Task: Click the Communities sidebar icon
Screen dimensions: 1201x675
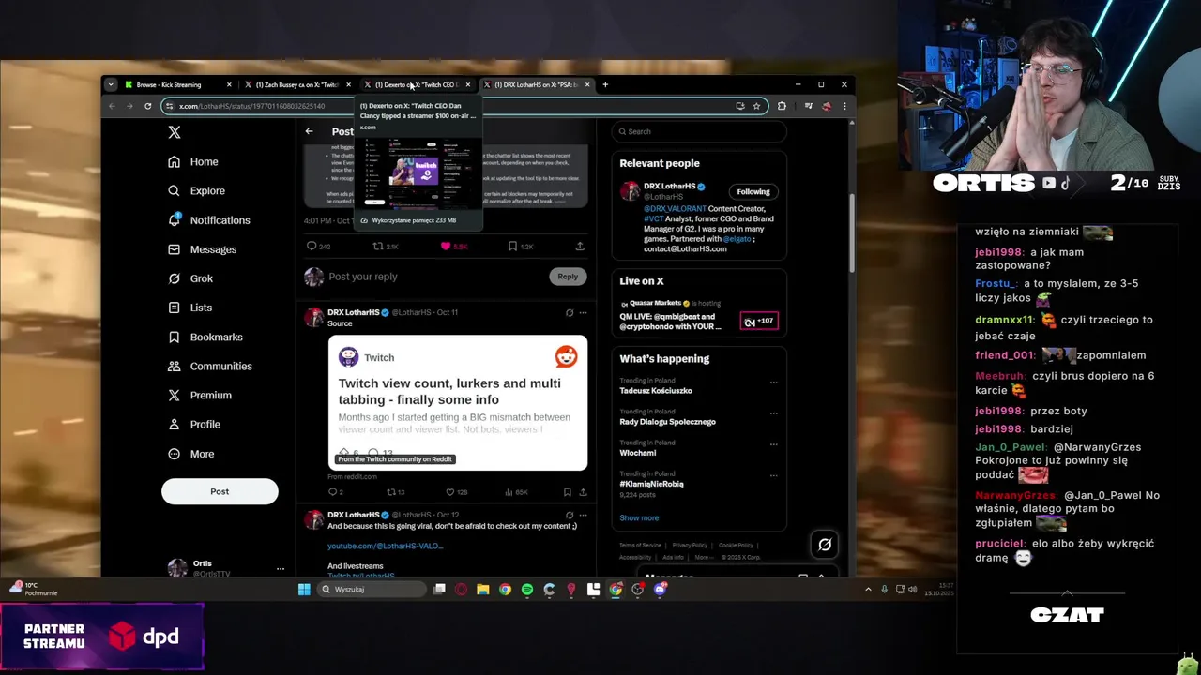Action: pos(174,366)
